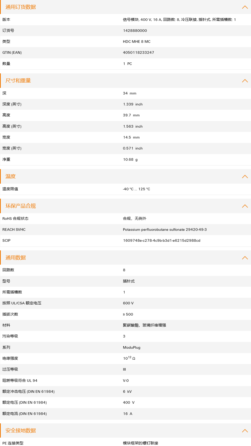Click the up-arrow icon for 通用数据
Viewport: 251px width, 446px height.
tap(245, 258)
